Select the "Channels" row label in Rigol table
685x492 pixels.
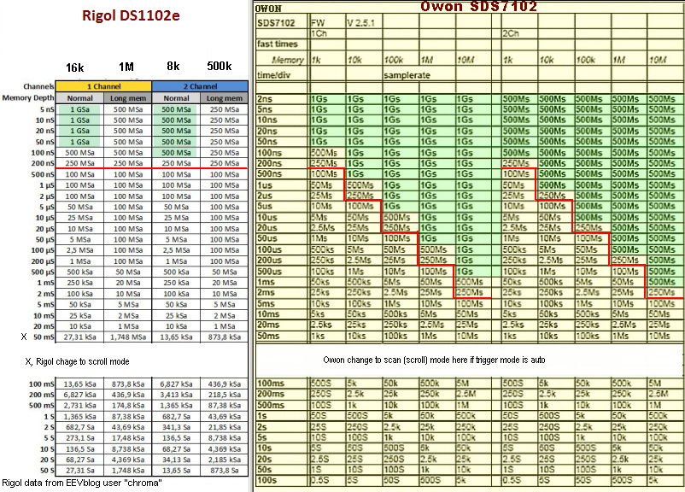coord(39,86)
